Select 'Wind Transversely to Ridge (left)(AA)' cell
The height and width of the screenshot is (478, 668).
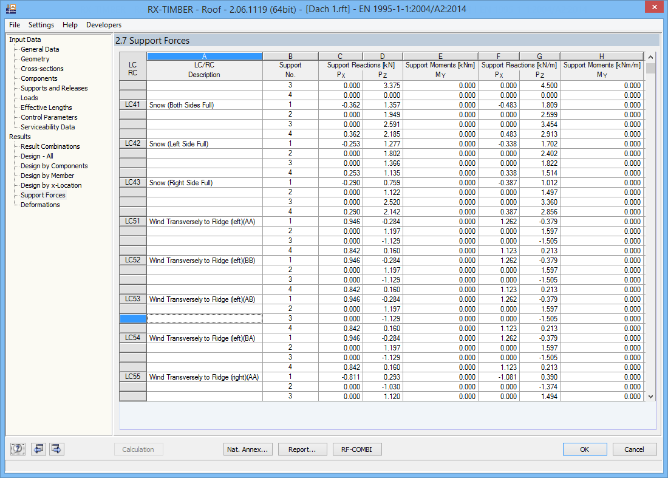coord(205,222)
